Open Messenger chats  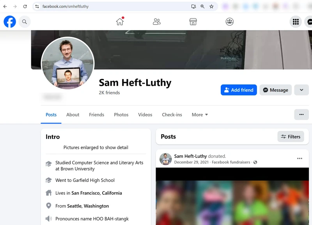pyautogui.click(x=309, y=21)
